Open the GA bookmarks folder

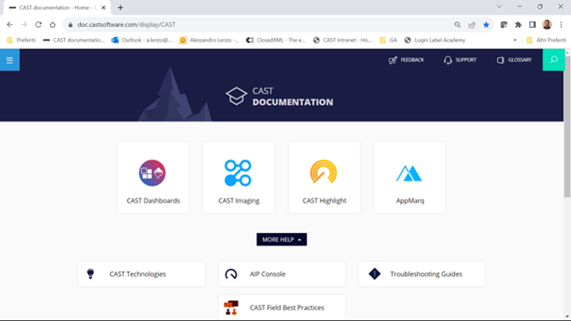[x=388, y=40]
